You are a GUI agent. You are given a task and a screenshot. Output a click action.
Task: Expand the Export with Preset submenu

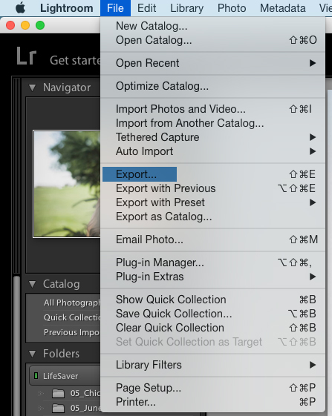pyautogui.click(x=212, y=202)
